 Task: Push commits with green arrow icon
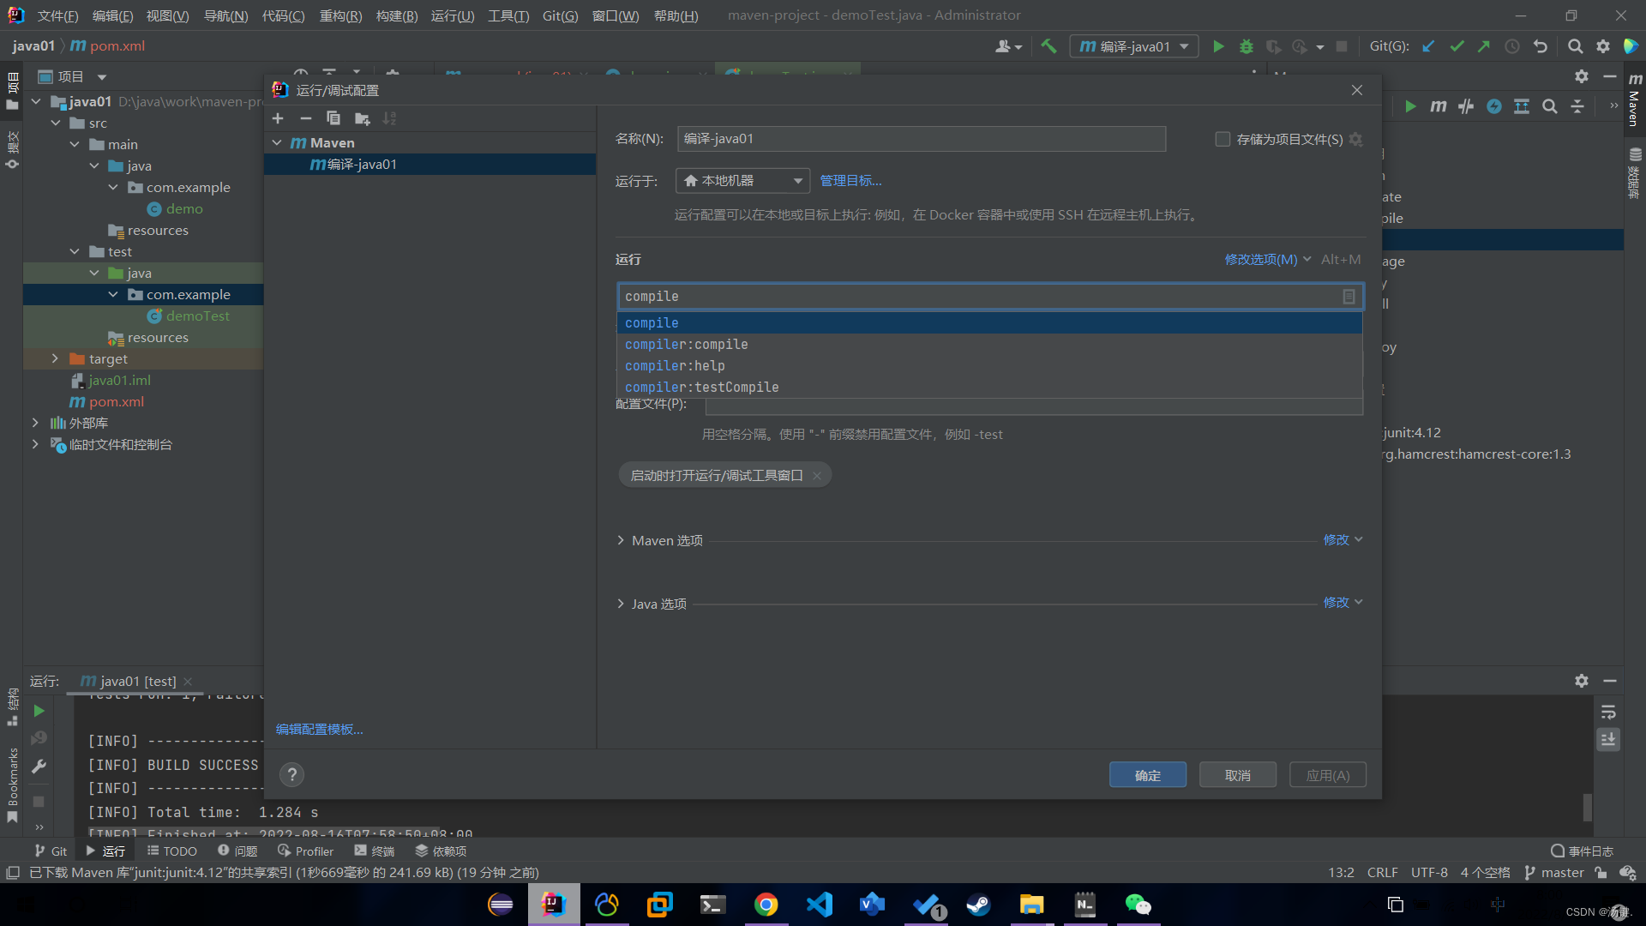[x=1484, y=46]
